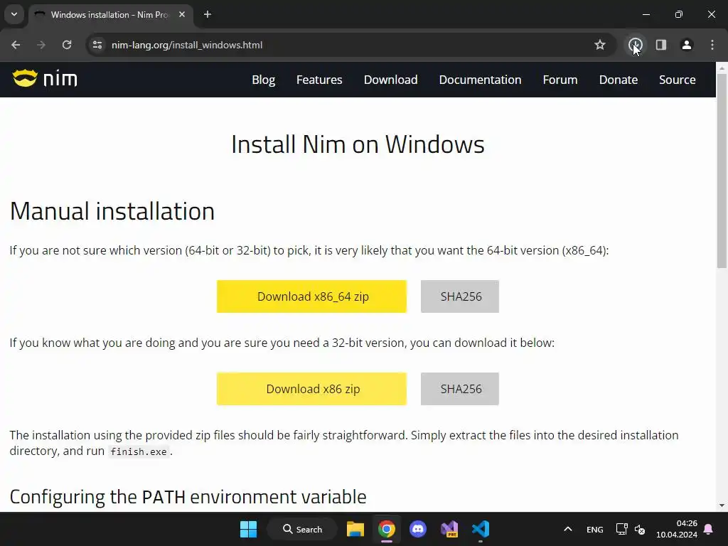Open the Features menu item
Viewport: 728px width, 546px height.
click(319, 80)
